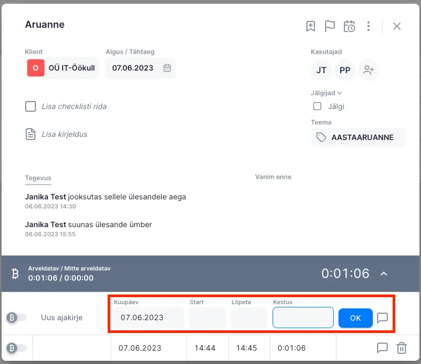
Task: Collapse the time tracking panel chevron
Action: pyautogui.click(x=384, y=274)
